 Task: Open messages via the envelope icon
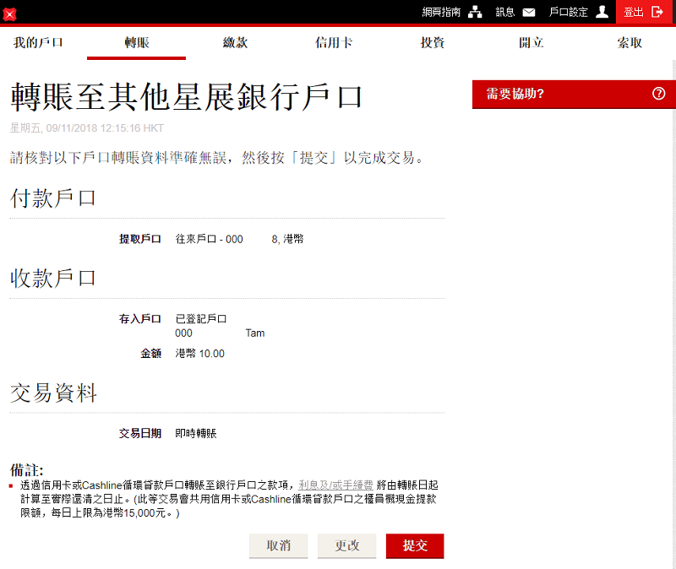coord(529,12)
